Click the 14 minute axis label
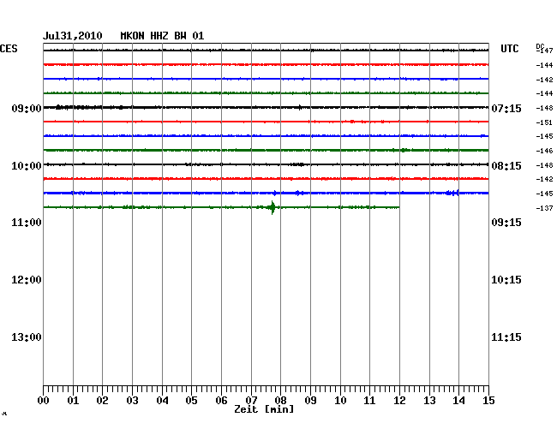557x423 pixels. [x=458, y=401]
